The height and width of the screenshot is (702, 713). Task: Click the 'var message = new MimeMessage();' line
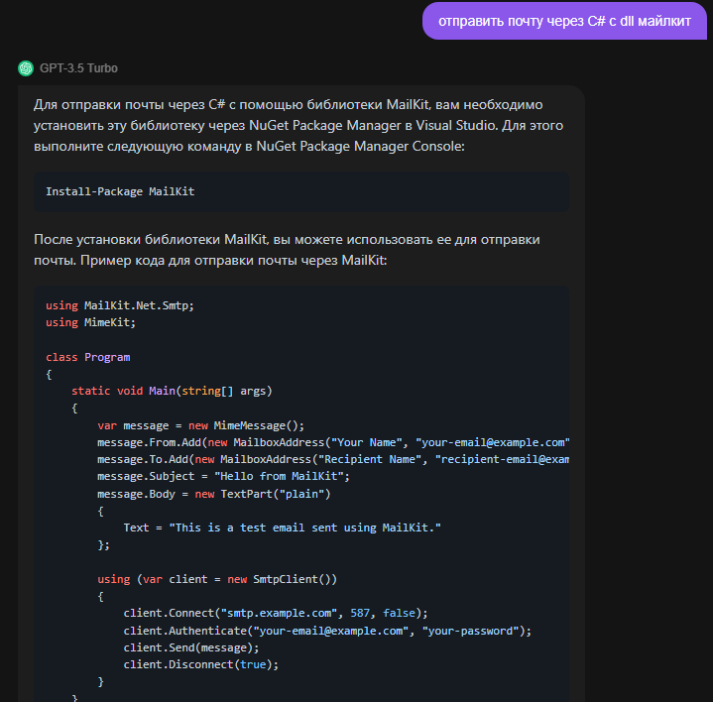pos(200,425)
